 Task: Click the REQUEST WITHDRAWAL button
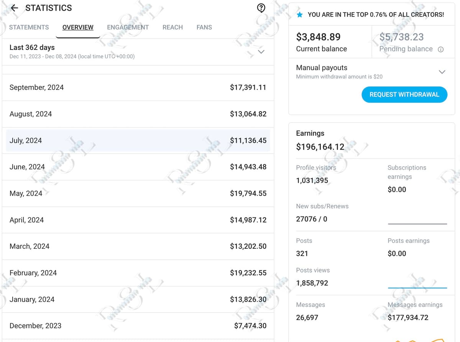click(x=404, y=94)
